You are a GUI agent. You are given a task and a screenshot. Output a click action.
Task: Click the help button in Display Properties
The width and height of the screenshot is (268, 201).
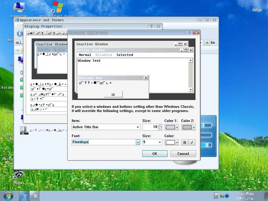coord(152,26)
